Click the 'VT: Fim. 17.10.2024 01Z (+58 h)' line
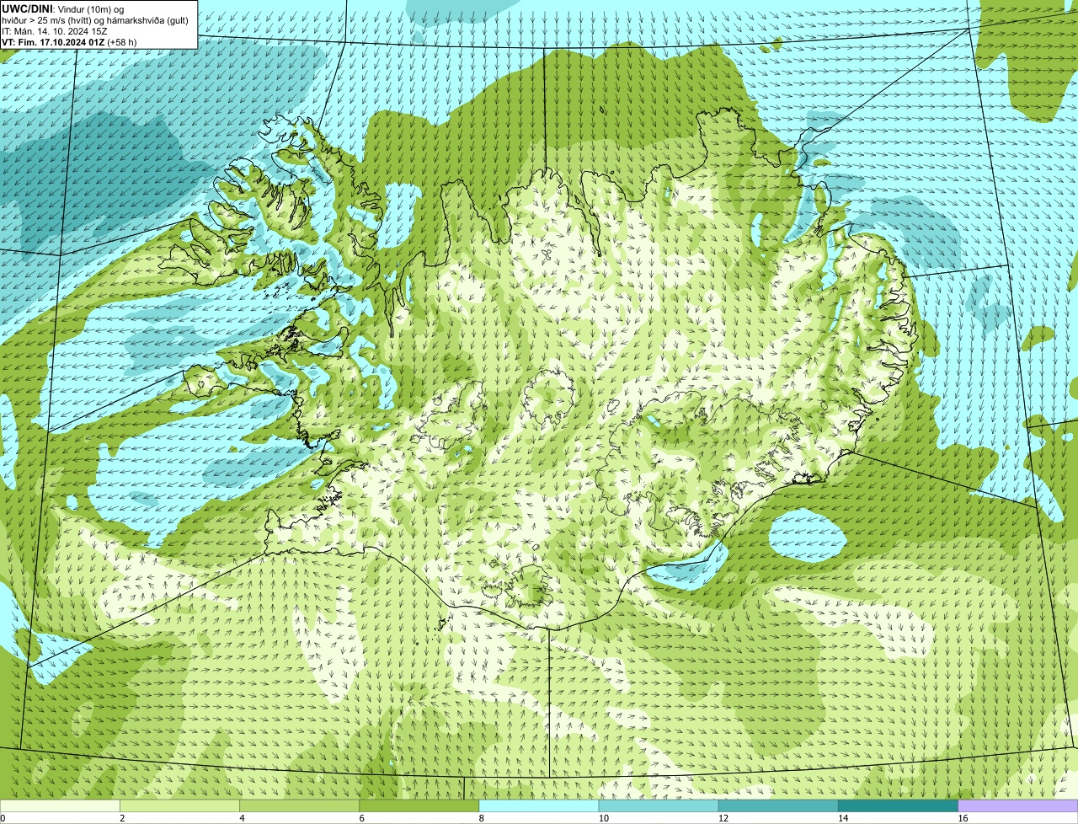1078x824 pixels. (x=69, y=42)
